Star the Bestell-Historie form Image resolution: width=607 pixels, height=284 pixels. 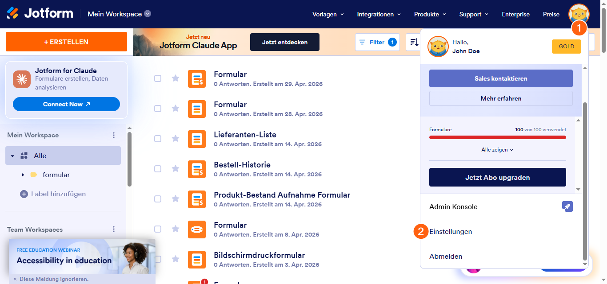coord(176,169)
